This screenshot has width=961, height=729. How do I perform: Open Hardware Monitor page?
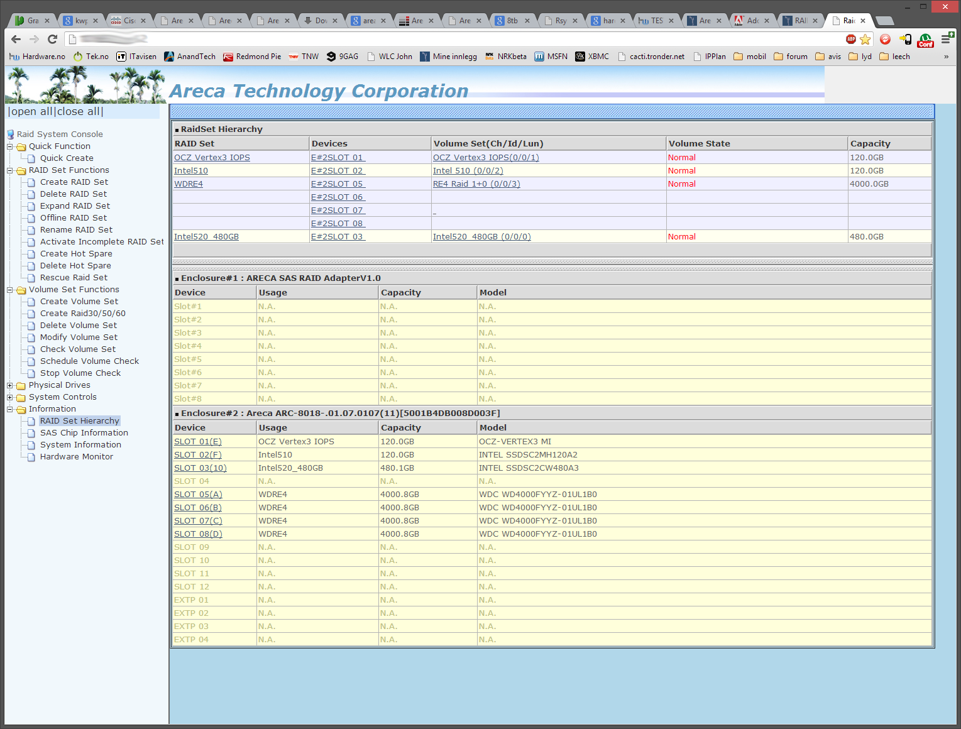click(x=77, y=457)
